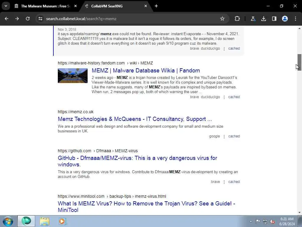Viewport: 302px width, 227px height.
Task: Open cached version of Fandom result
Action: point(234,97)
